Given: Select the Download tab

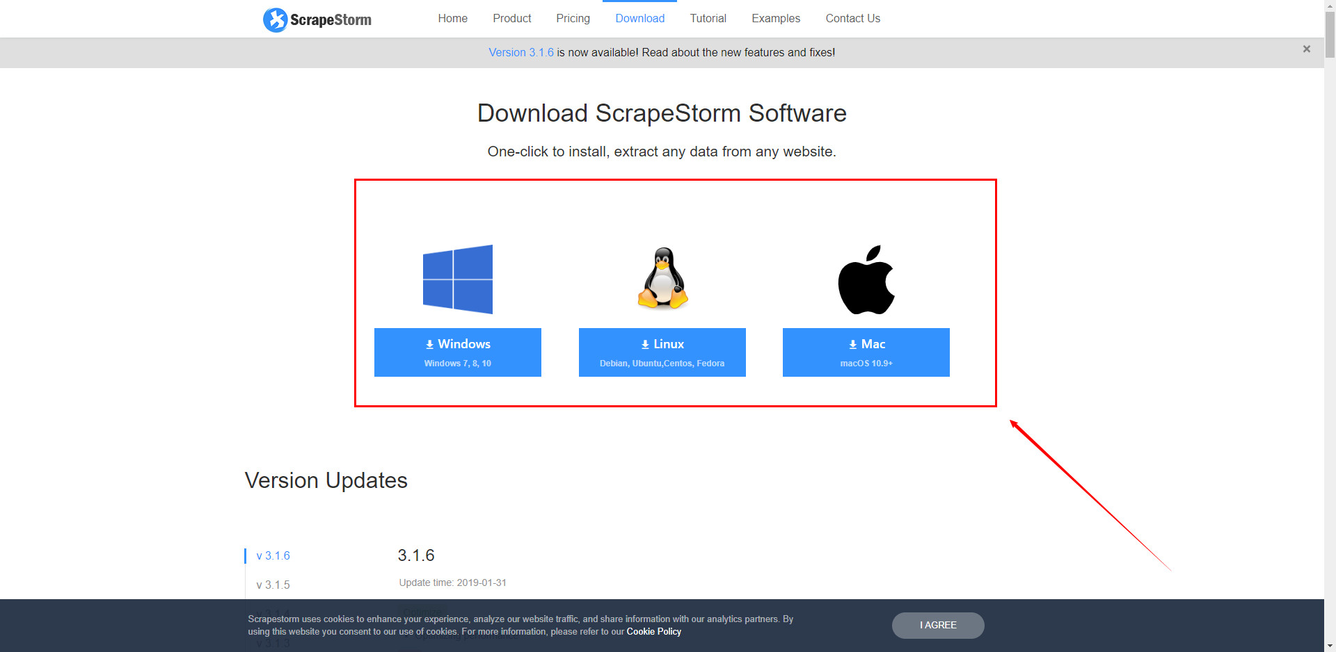Looking at the screenshot, I should (640, 18).
